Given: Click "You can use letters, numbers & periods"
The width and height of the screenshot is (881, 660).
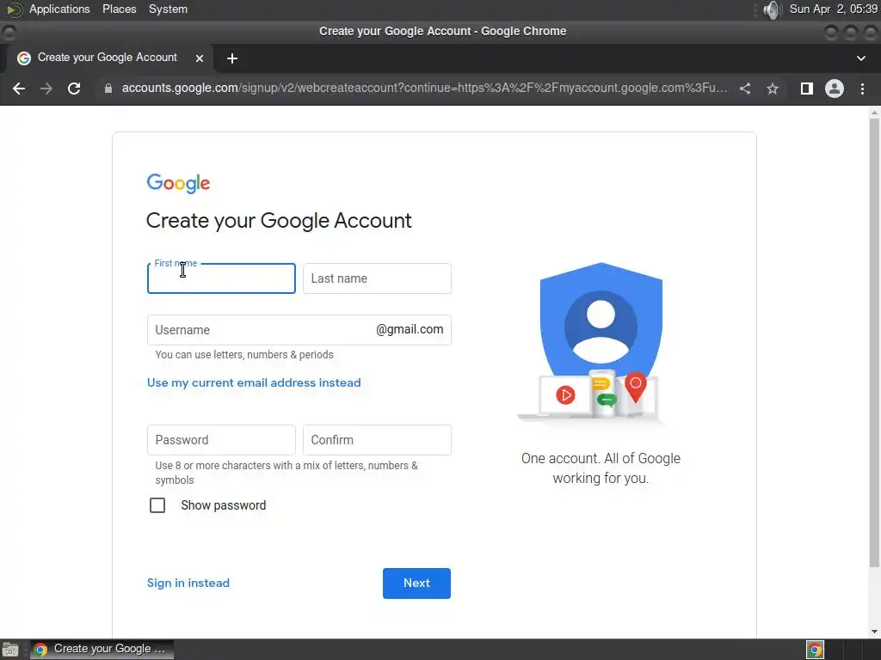Looking at the screenshot, I should (244, 355).
